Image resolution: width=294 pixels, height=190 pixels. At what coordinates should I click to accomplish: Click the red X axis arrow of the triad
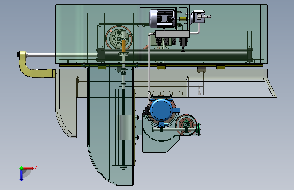(x=29, y=168)
